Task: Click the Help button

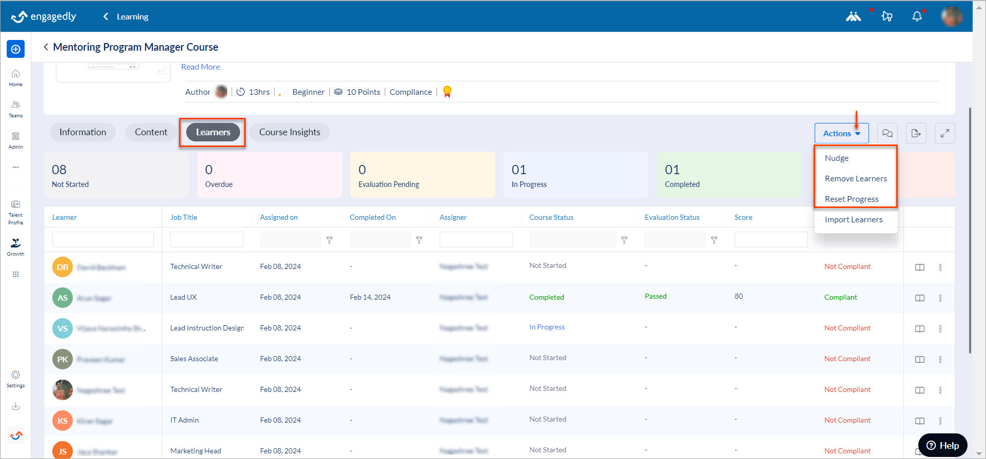Action: [942, 445]
